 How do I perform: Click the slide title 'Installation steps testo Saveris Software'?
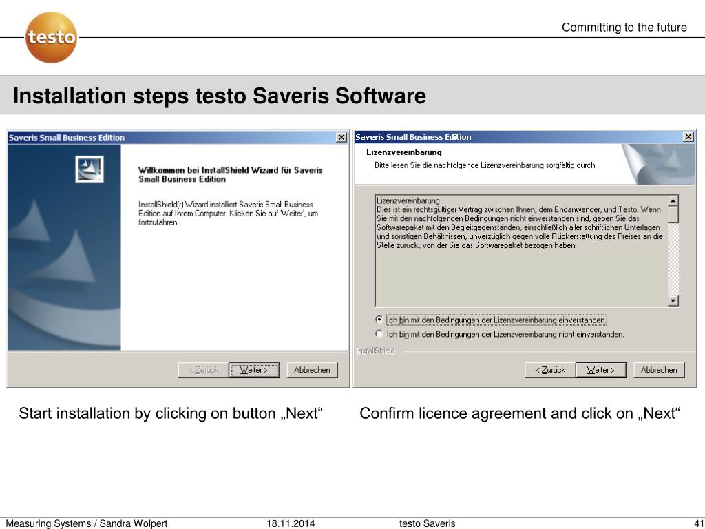pos(220,96)
